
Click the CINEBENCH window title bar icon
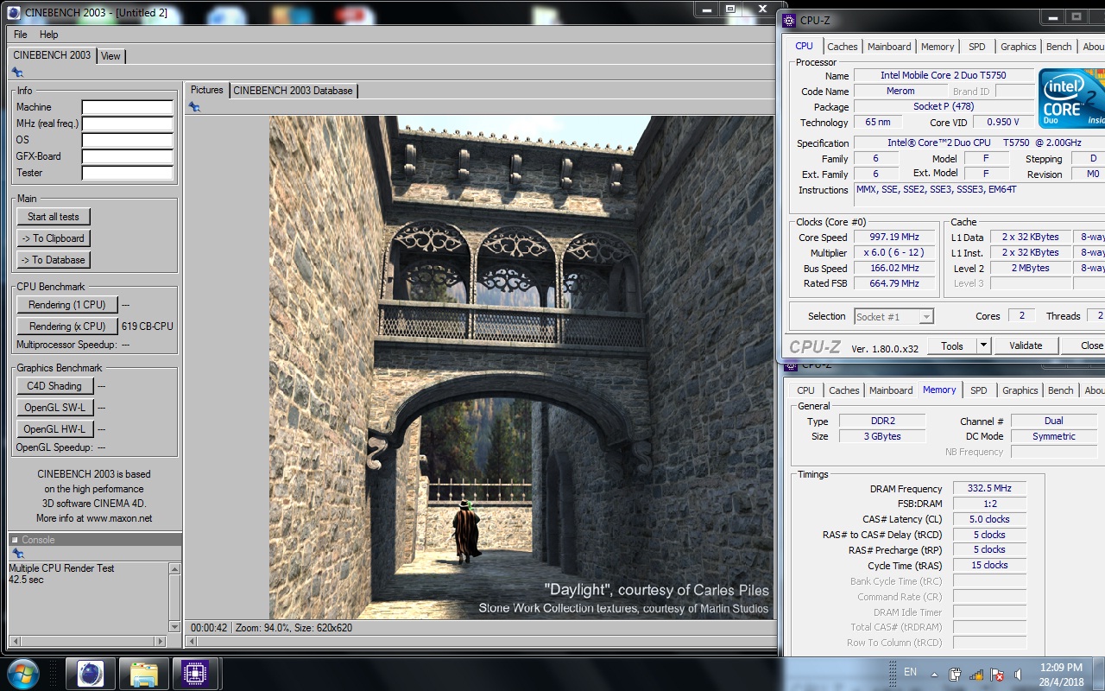coord(13,12)
